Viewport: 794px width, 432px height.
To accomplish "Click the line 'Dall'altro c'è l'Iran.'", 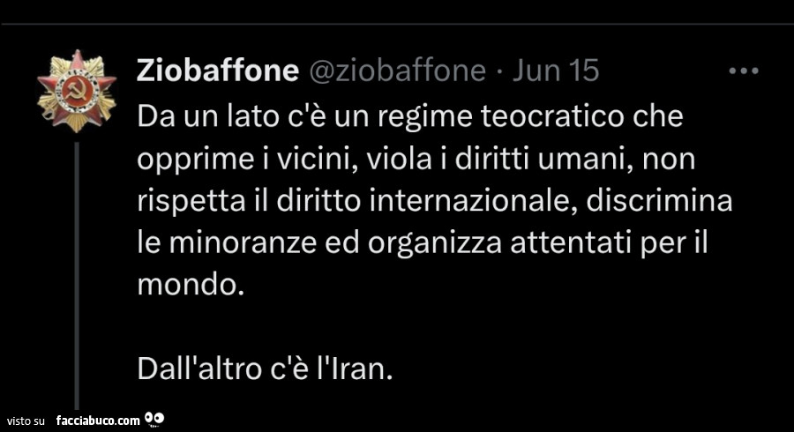I will (265, 369).
